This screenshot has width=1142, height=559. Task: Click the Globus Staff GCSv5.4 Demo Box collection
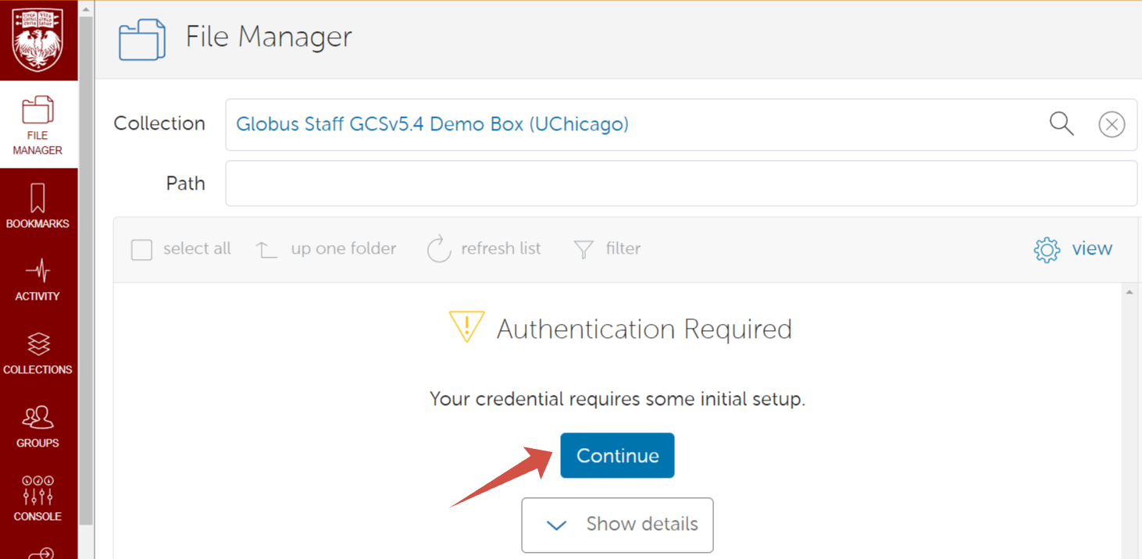tap(432, 124)
